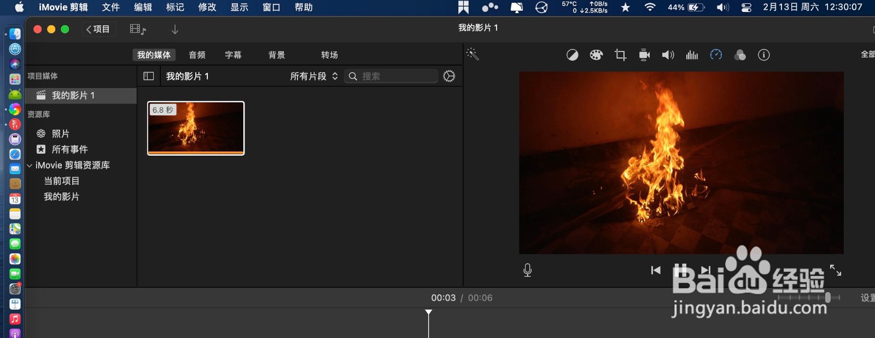
Task: Open the 帮助 menu
Action: click(x=304, y=7)
